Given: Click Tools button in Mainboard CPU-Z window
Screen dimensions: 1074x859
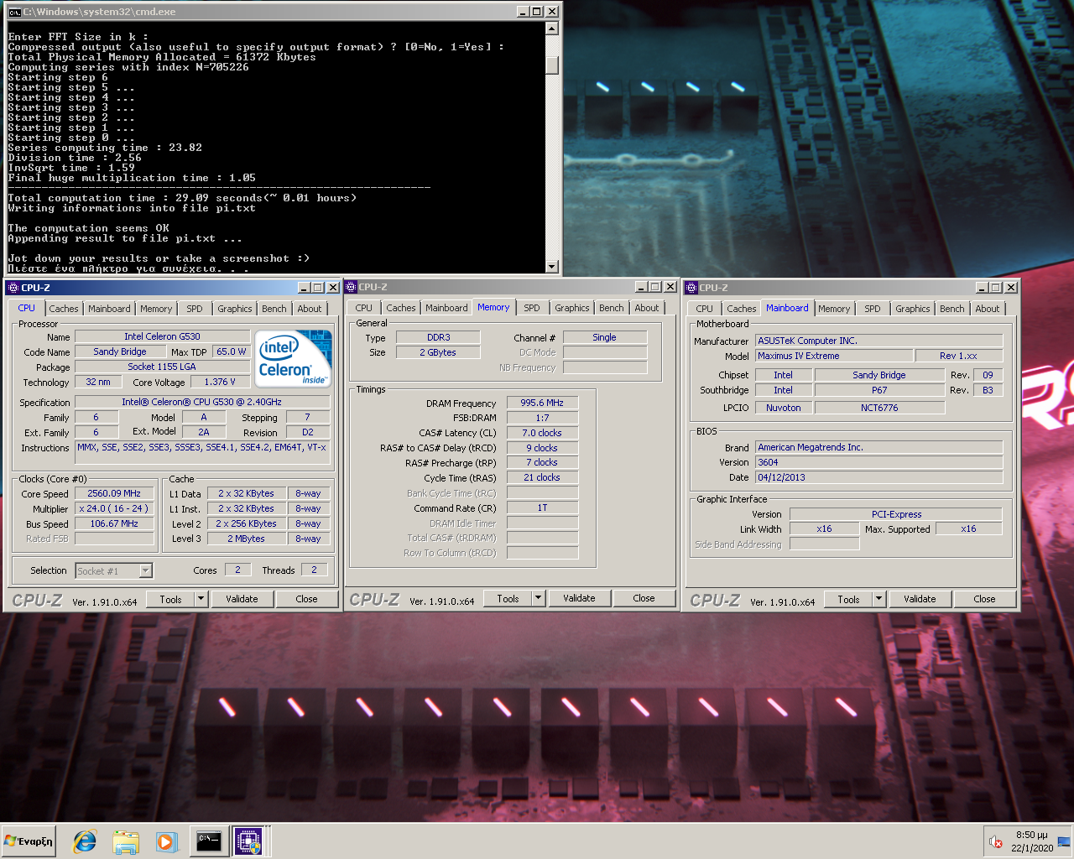Looking at the screenshot, I should pos(849,599).
